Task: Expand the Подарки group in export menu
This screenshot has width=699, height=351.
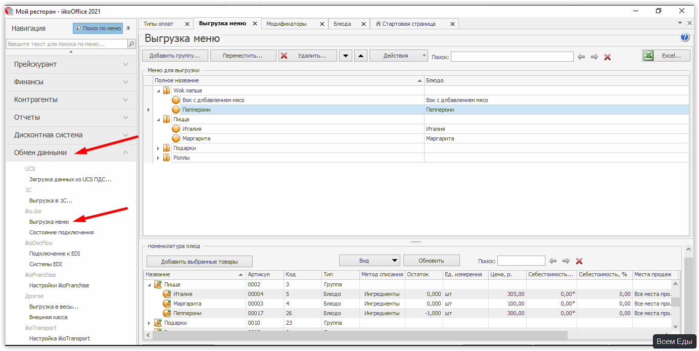Action: point(158,148)
